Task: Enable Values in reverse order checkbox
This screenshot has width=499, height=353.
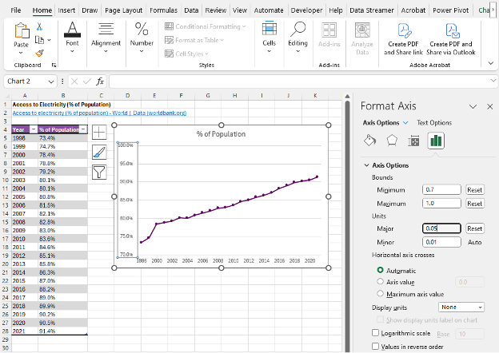Action: [x=376, y=346]
